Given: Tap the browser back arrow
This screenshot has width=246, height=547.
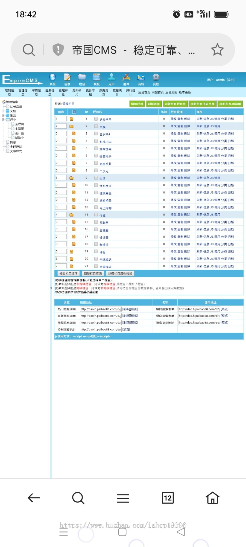Looking at the screenshot, I should coord(34,498).
